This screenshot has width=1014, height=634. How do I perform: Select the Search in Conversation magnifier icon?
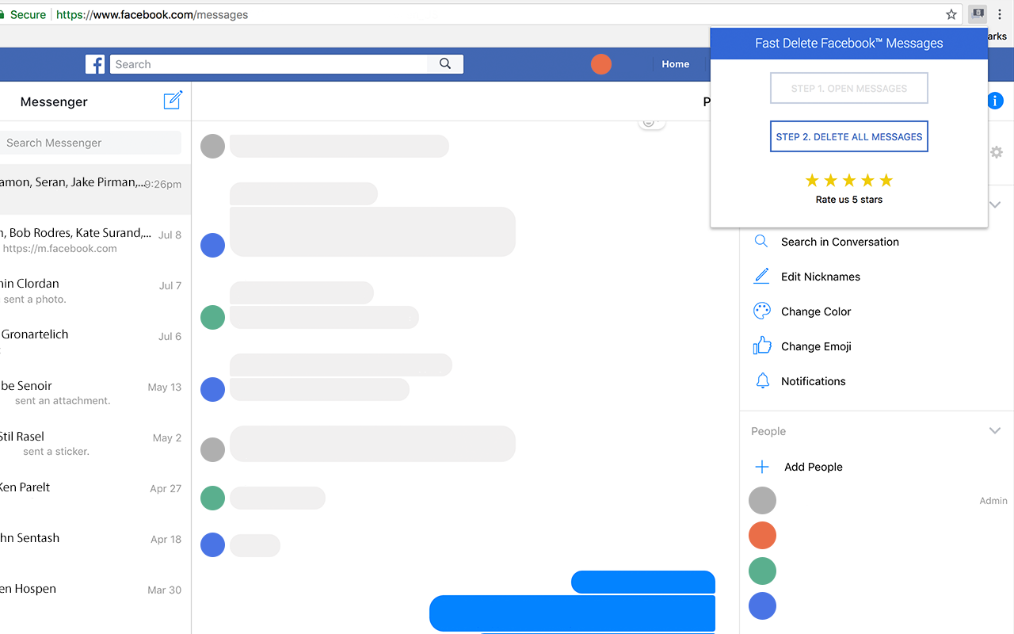[x=761, y=241]
